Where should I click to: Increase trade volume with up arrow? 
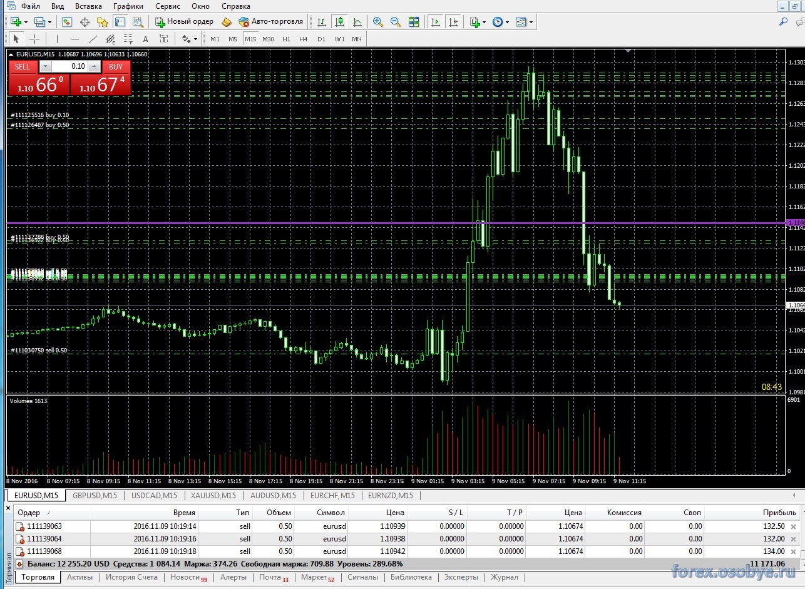[94, 66]
